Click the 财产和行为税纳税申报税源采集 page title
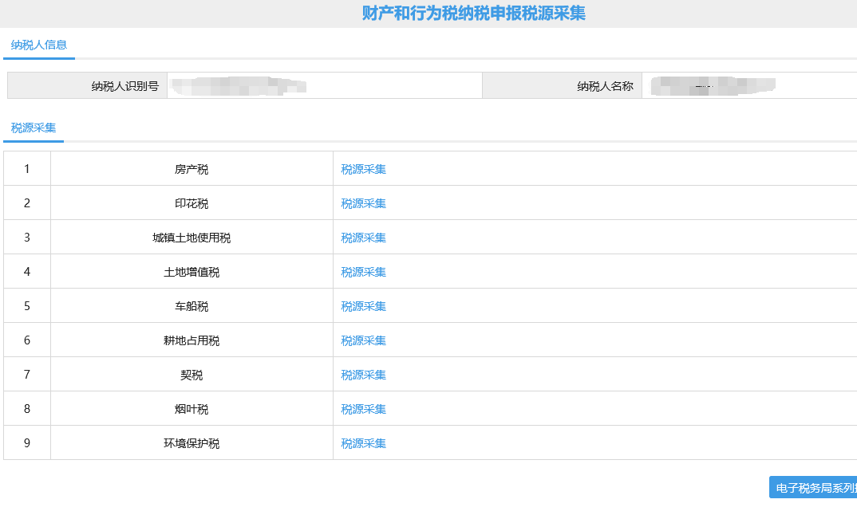Image resolution: width=857 pixels, height=515 pixels. click(474, 14)
